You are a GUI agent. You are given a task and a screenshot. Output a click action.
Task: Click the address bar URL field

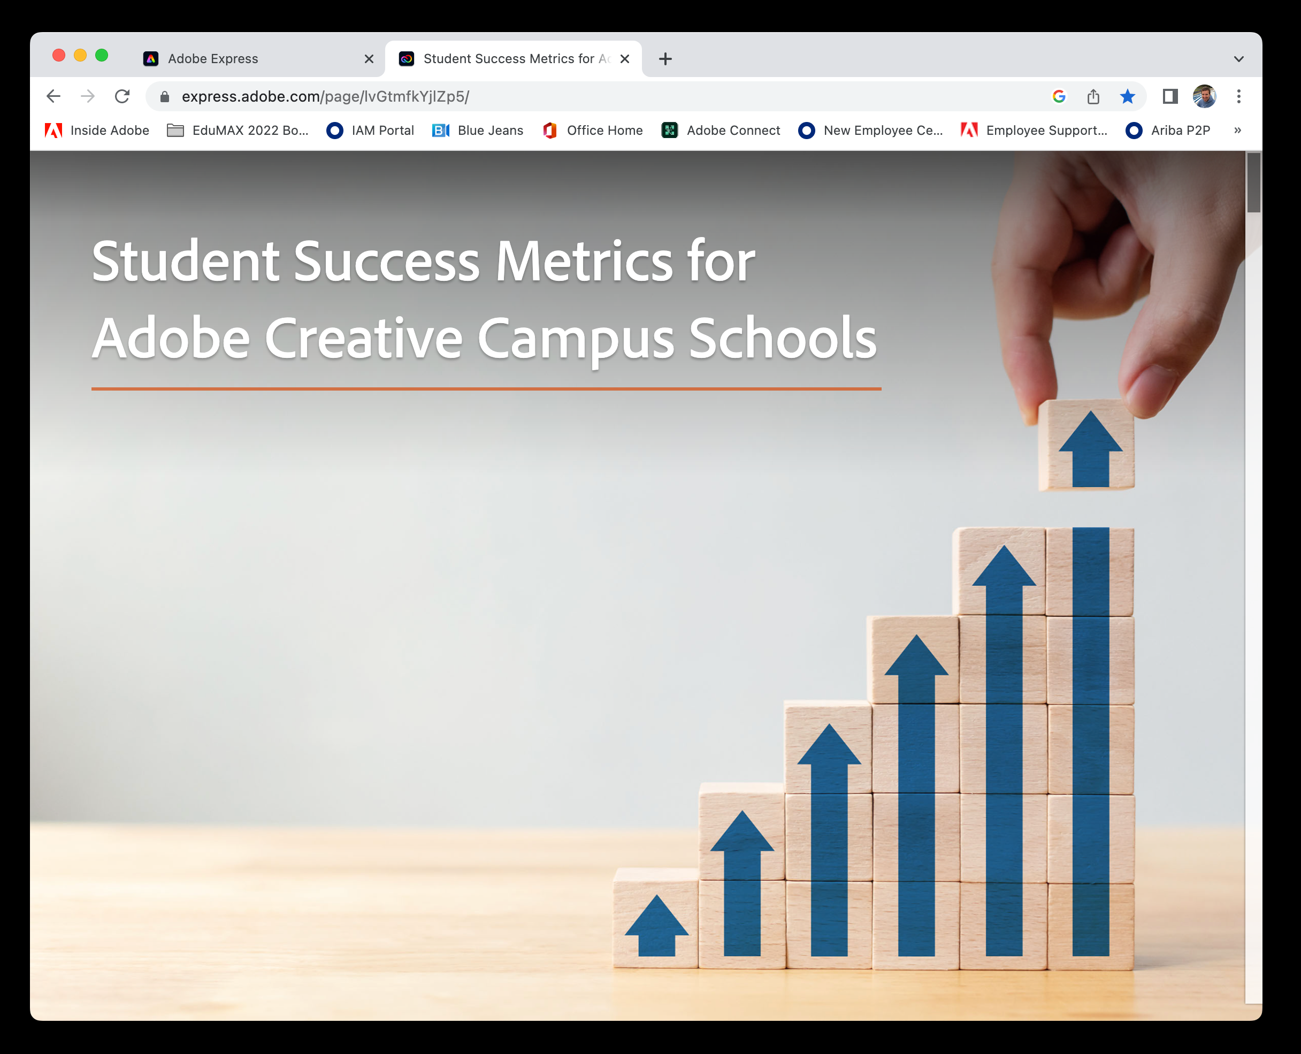[546, 96]
